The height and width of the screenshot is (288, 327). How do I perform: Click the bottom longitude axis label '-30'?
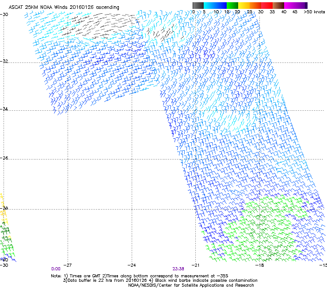[x=4, y=265]
